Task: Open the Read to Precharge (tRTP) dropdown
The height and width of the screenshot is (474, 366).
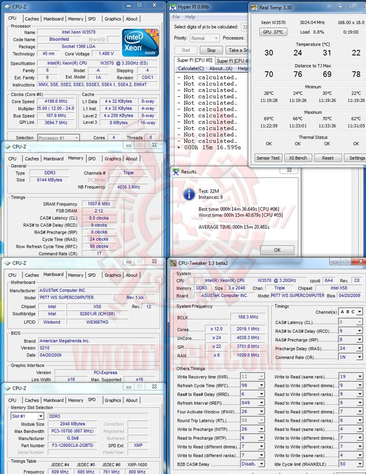Action: point(261,438)
